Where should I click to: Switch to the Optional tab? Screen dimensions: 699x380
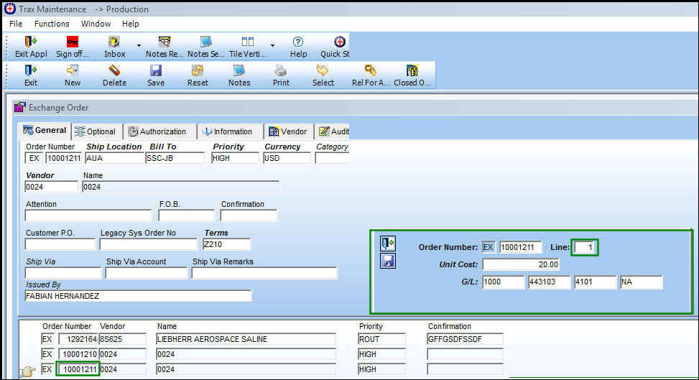click(96, 131)
